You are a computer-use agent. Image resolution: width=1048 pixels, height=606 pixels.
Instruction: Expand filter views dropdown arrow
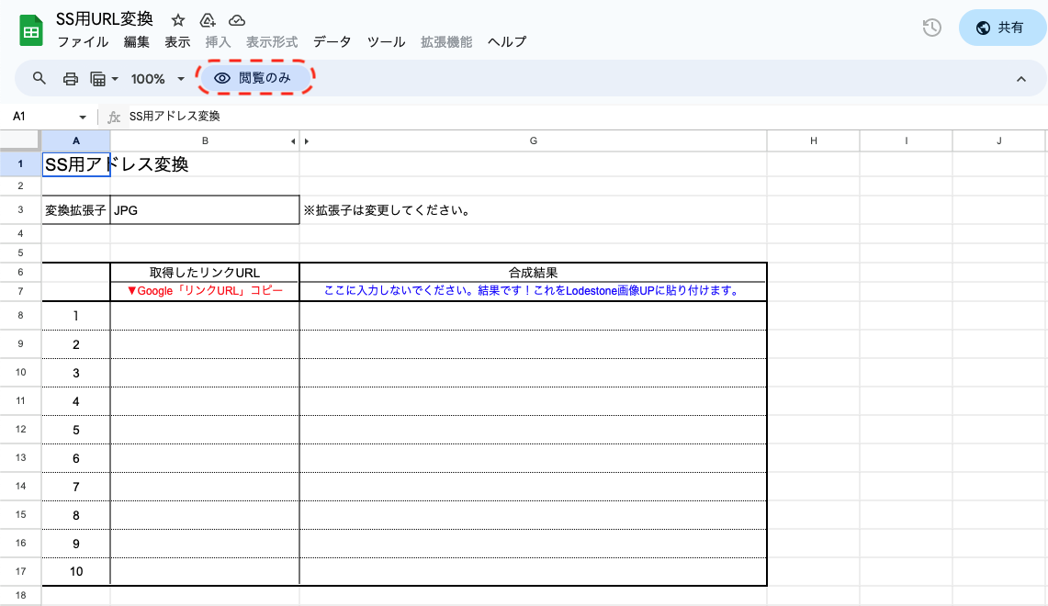coord(115,79)
